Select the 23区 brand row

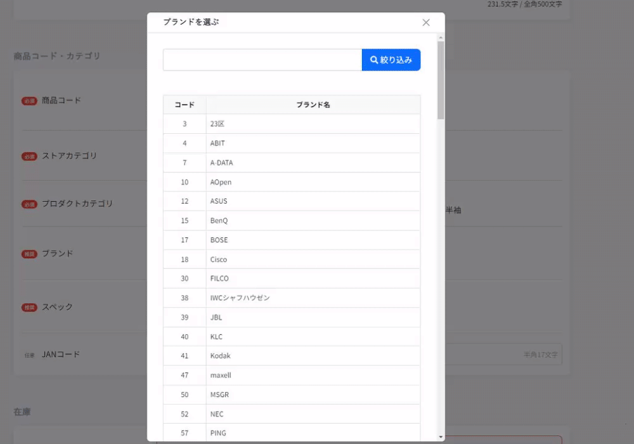292,124
